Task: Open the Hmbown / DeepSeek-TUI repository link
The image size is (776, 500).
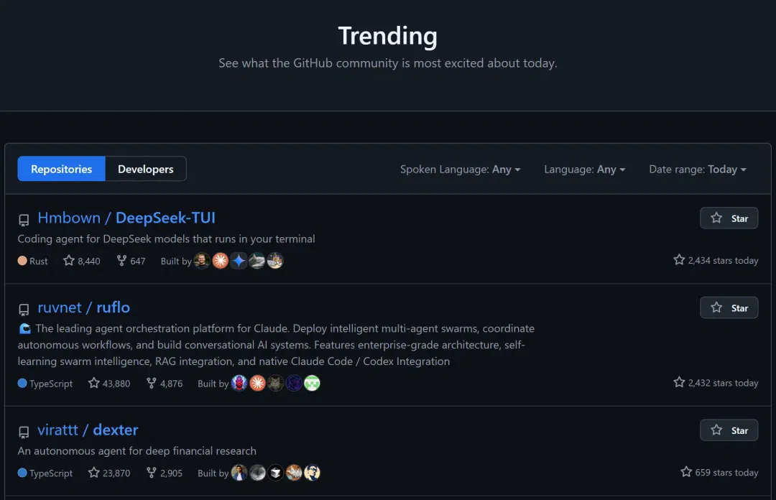Action: 126,218
